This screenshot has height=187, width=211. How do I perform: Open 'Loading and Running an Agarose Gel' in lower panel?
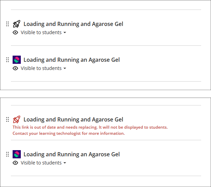click(72, 154)
